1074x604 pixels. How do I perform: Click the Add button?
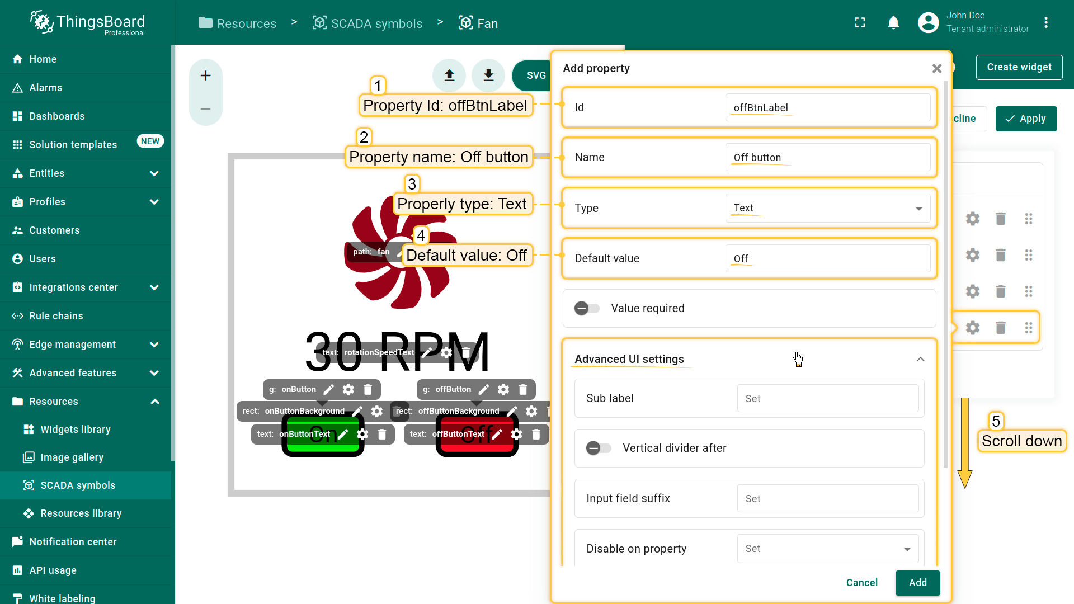pos(917,583)
